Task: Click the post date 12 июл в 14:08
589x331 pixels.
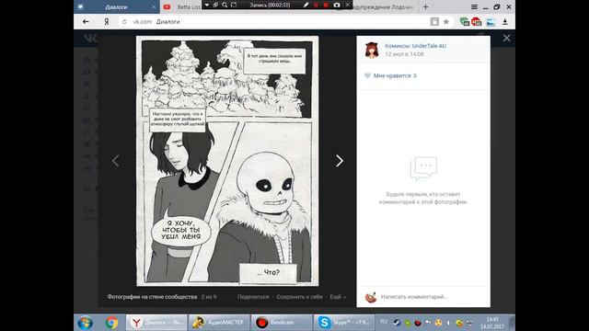Action: point(404,54)
